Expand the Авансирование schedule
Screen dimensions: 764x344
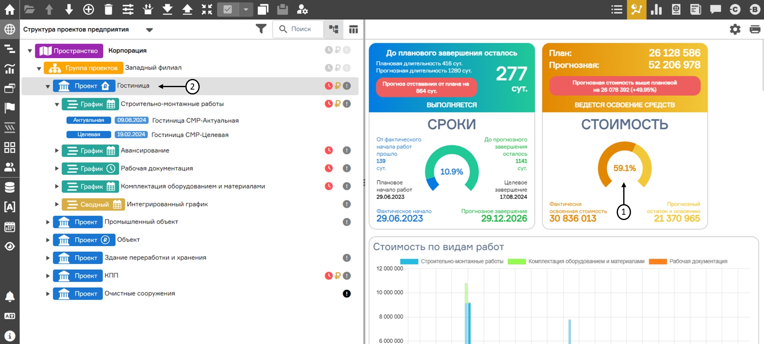coord(57,151)
